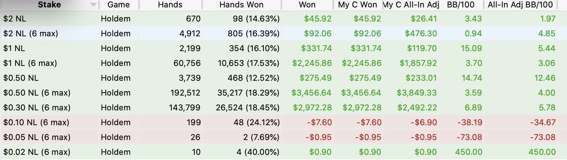Select the $0.10 NL (6 max) row
The width and height of the screenshot is (567, 160).
283,122
